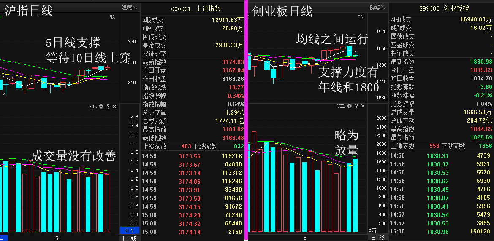
Task: Select A股成交 value 16940.83万
Action: click(476, 20)
